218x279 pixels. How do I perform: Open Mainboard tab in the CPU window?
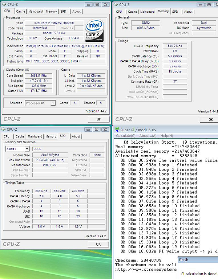pyautogui.click(x=36, y=11)
